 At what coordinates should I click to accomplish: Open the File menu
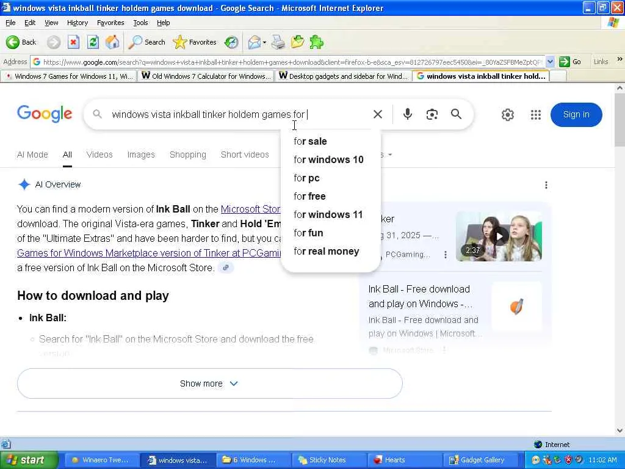[10, 23]
